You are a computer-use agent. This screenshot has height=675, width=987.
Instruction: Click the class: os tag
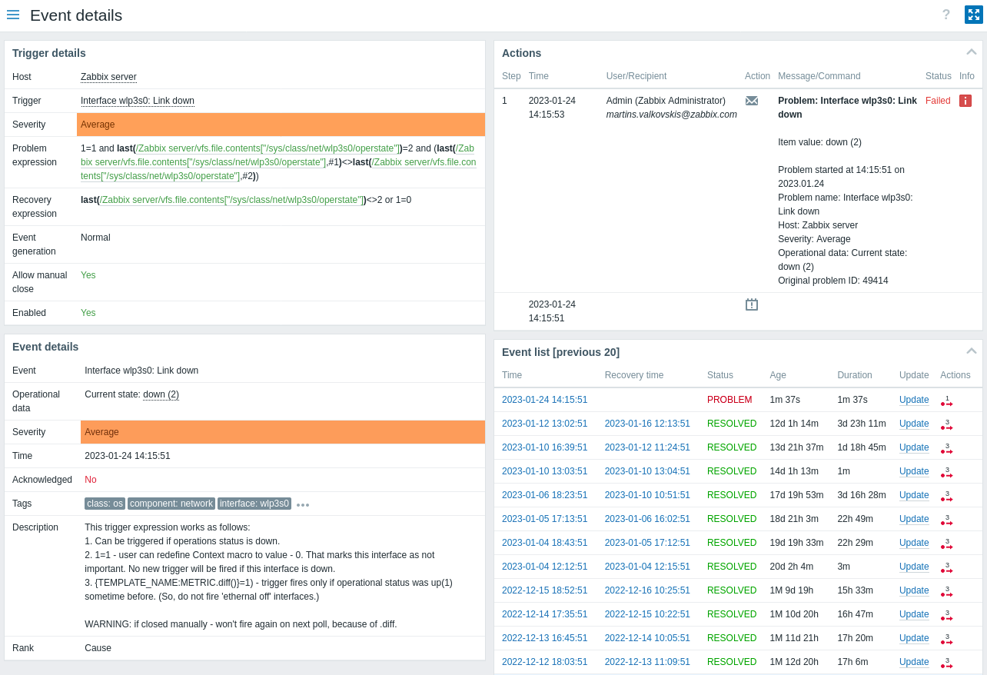tap(105, 504)
